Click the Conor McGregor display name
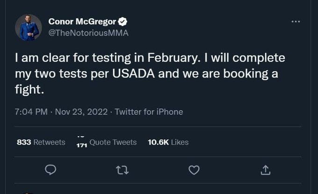The height and width of the screenshot is (194, 318). click(82, 21)
